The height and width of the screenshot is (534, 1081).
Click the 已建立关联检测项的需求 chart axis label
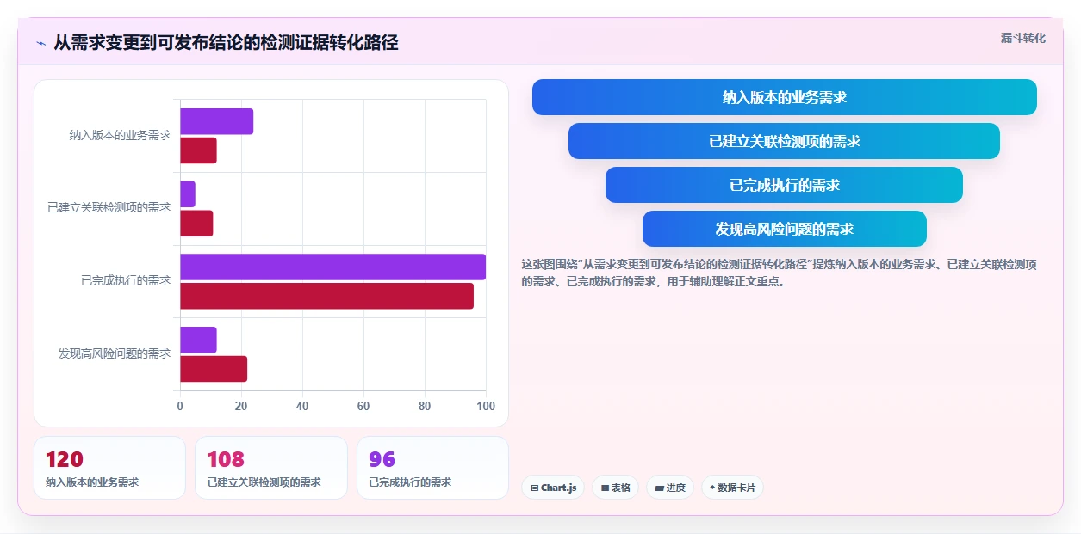tap(109, 207)
